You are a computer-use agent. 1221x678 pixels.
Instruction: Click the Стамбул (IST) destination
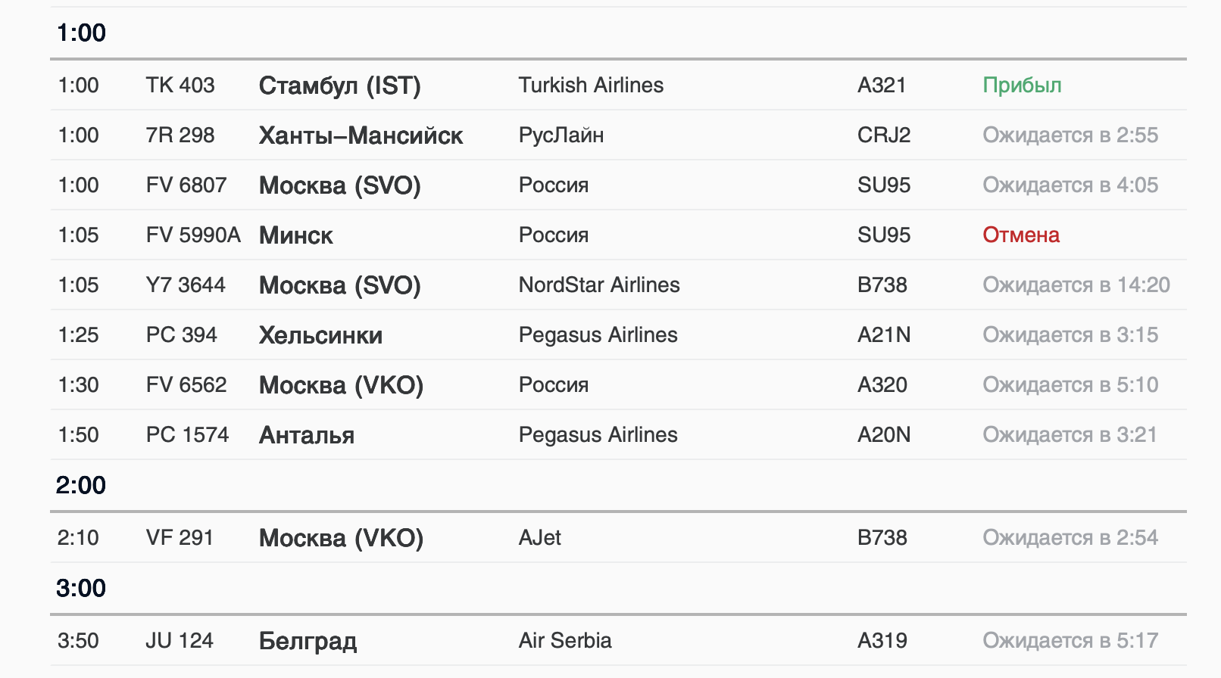[339, 86]
